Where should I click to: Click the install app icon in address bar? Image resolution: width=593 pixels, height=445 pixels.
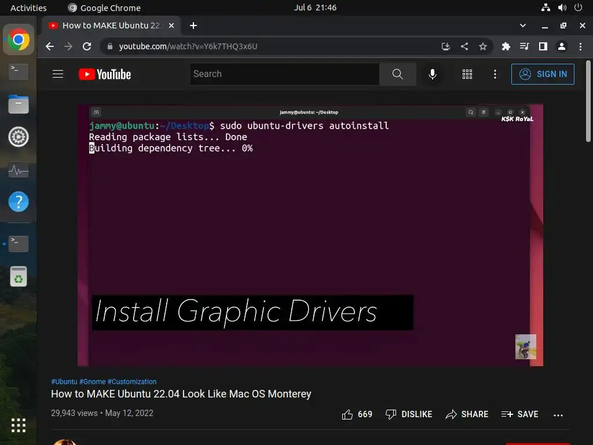(446, 46)
